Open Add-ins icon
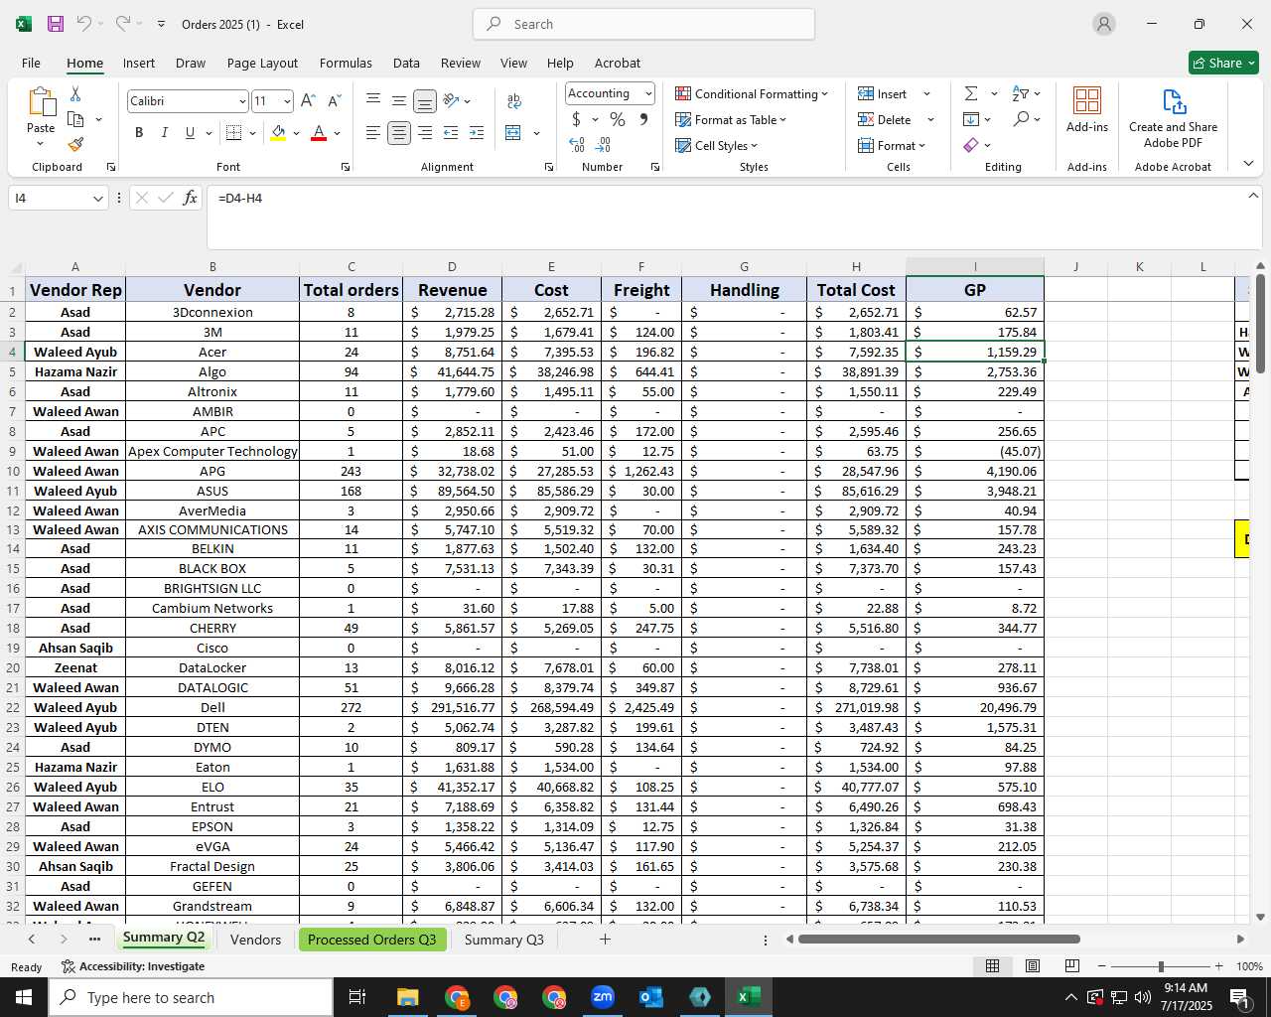This screenshot has width=1271, height=1017. (x=1087, y=109)
